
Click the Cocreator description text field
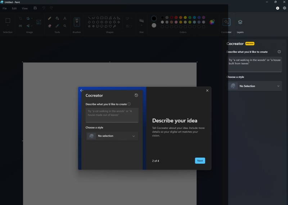pos(254,64)
